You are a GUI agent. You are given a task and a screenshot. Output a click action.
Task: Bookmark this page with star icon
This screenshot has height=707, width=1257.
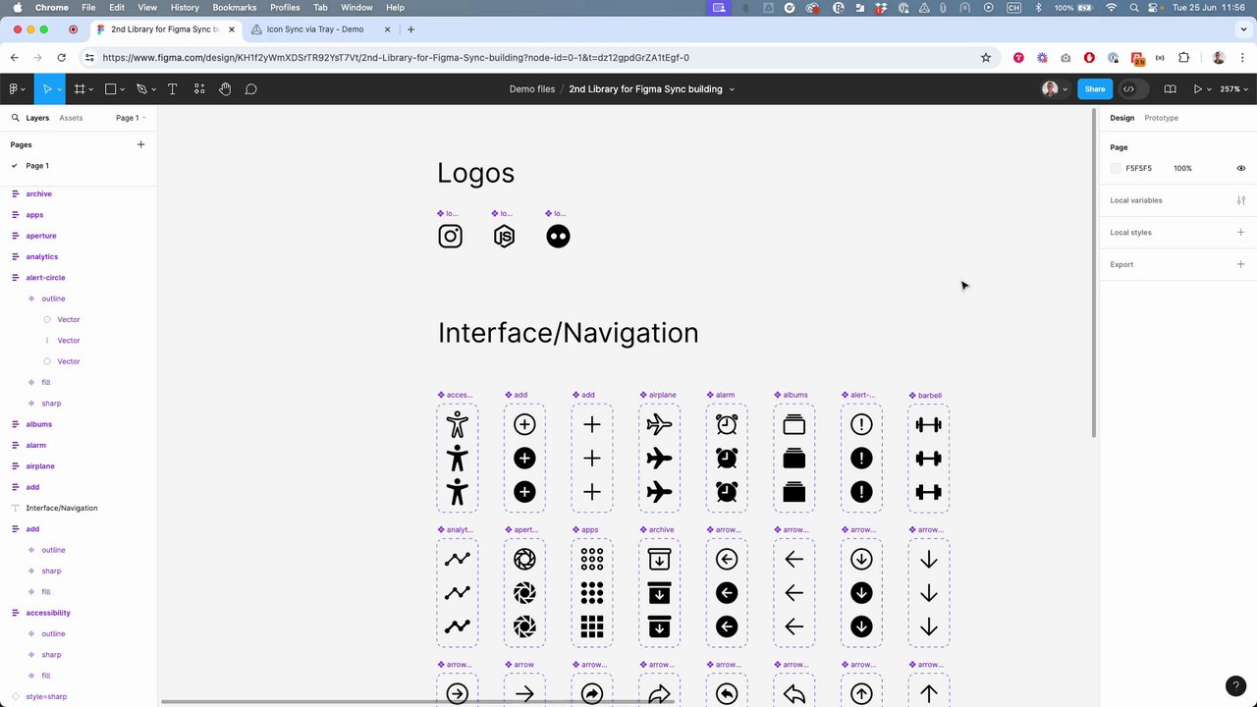(x=986, y=58)
